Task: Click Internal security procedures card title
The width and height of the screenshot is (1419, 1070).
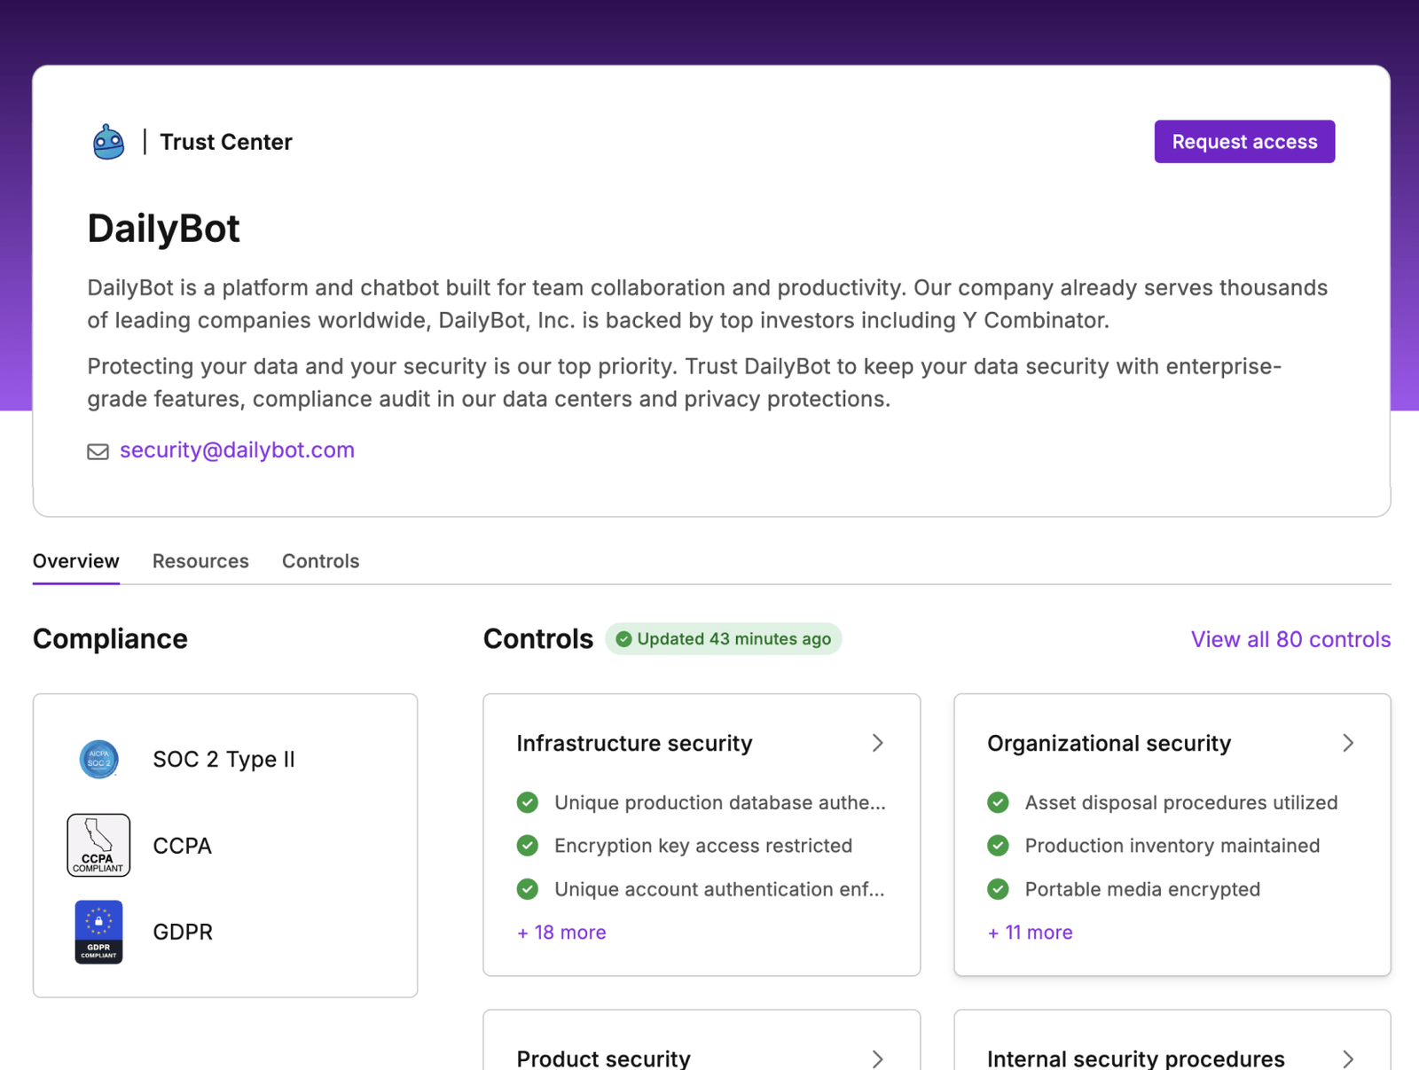Action: coord(1135,1058)
